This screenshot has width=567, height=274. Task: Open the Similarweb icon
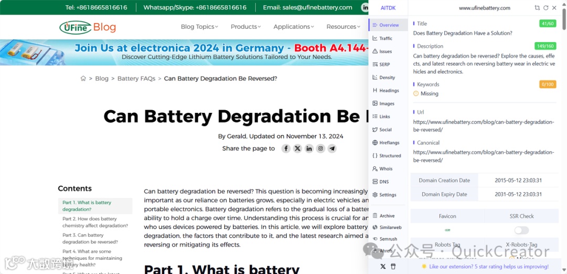[375, 227]
